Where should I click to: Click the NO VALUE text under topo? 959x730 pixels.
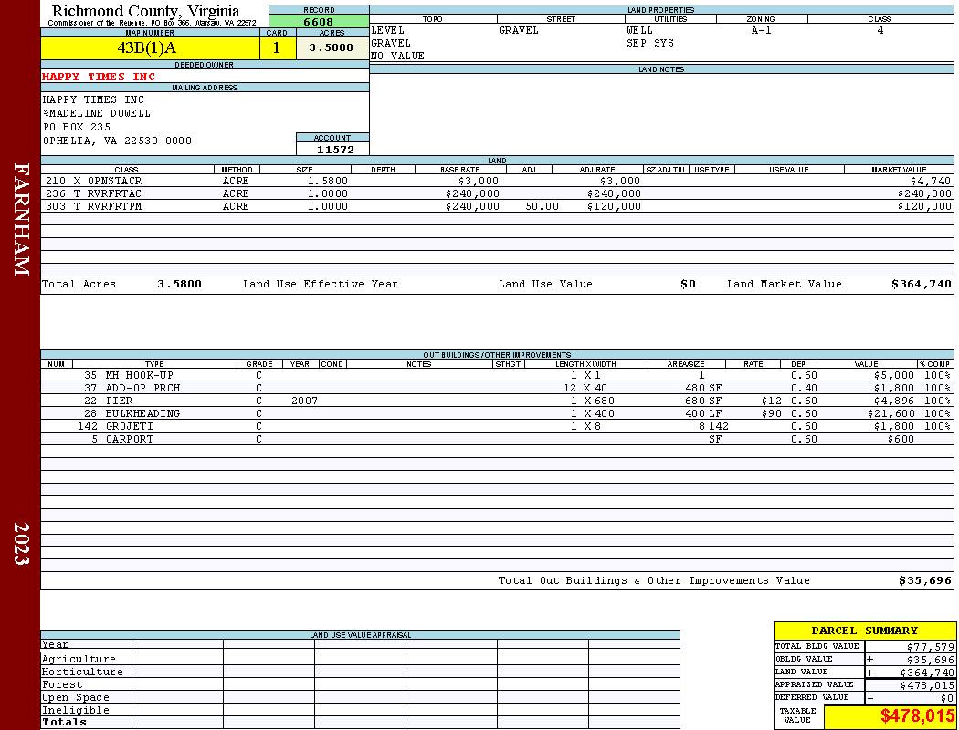[x=397, y=57]
